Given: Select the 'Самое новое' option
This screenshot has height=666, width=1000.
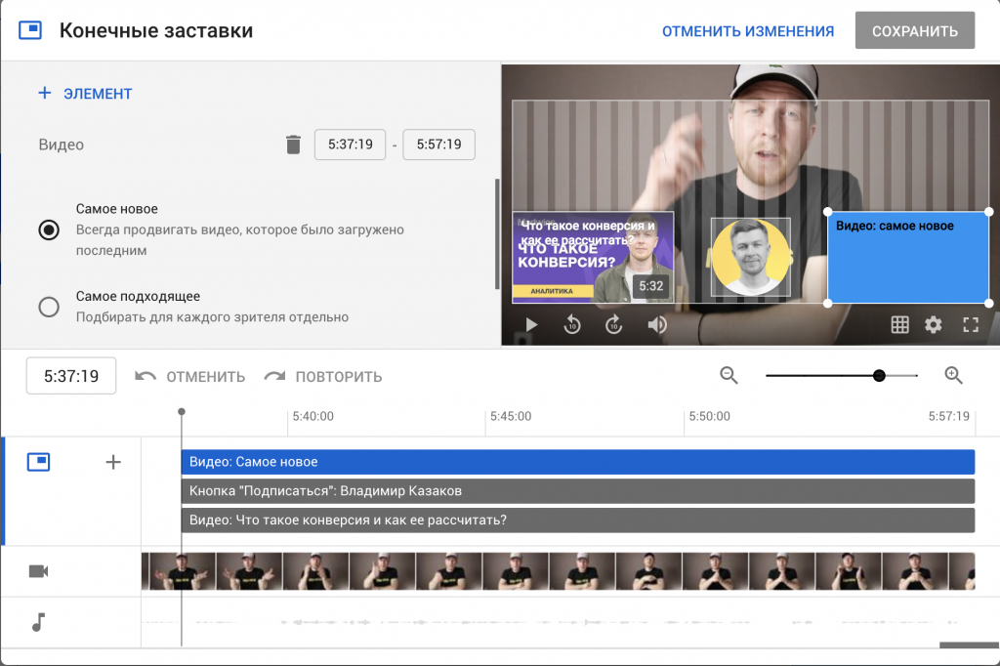Looking at the screenshot, I should pos(48,229).
